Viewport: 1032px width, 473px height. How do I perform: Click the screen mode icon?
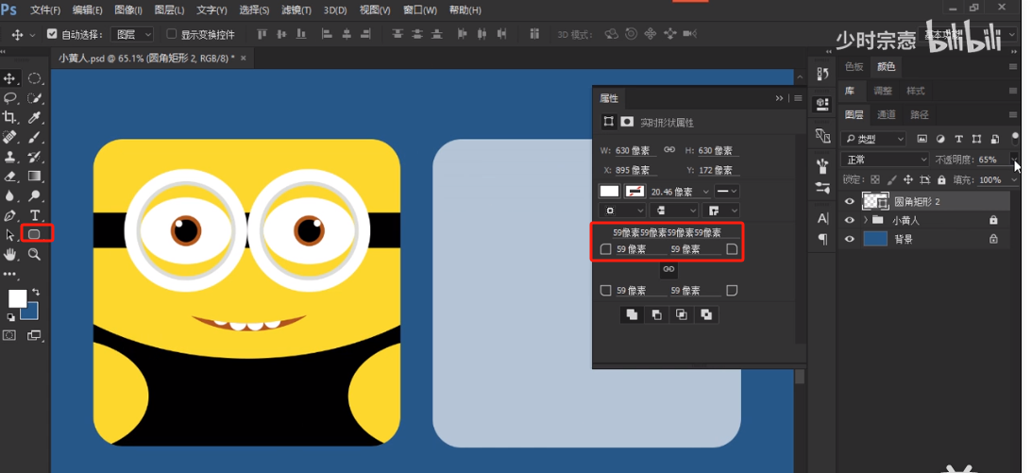click(34, 335)
